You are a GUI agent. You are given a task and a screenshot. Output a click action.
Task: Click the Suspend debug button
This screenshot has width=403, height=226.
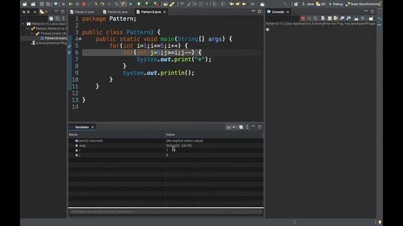tap(77, 4)
